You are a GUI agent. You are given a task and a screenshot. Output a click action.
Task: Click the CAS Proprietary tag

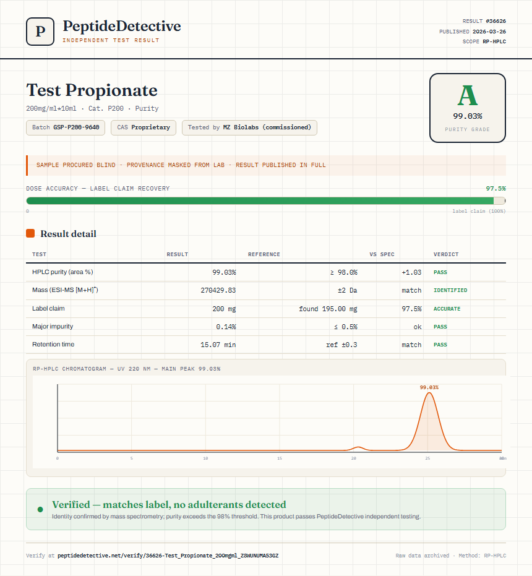(144, 127)
